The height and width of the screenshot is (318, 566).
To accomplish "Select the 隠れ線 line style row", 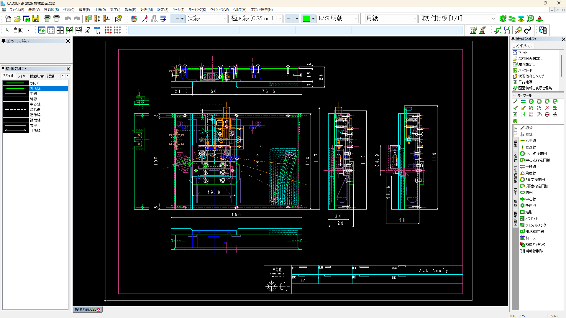I will (x=35, y=110).
